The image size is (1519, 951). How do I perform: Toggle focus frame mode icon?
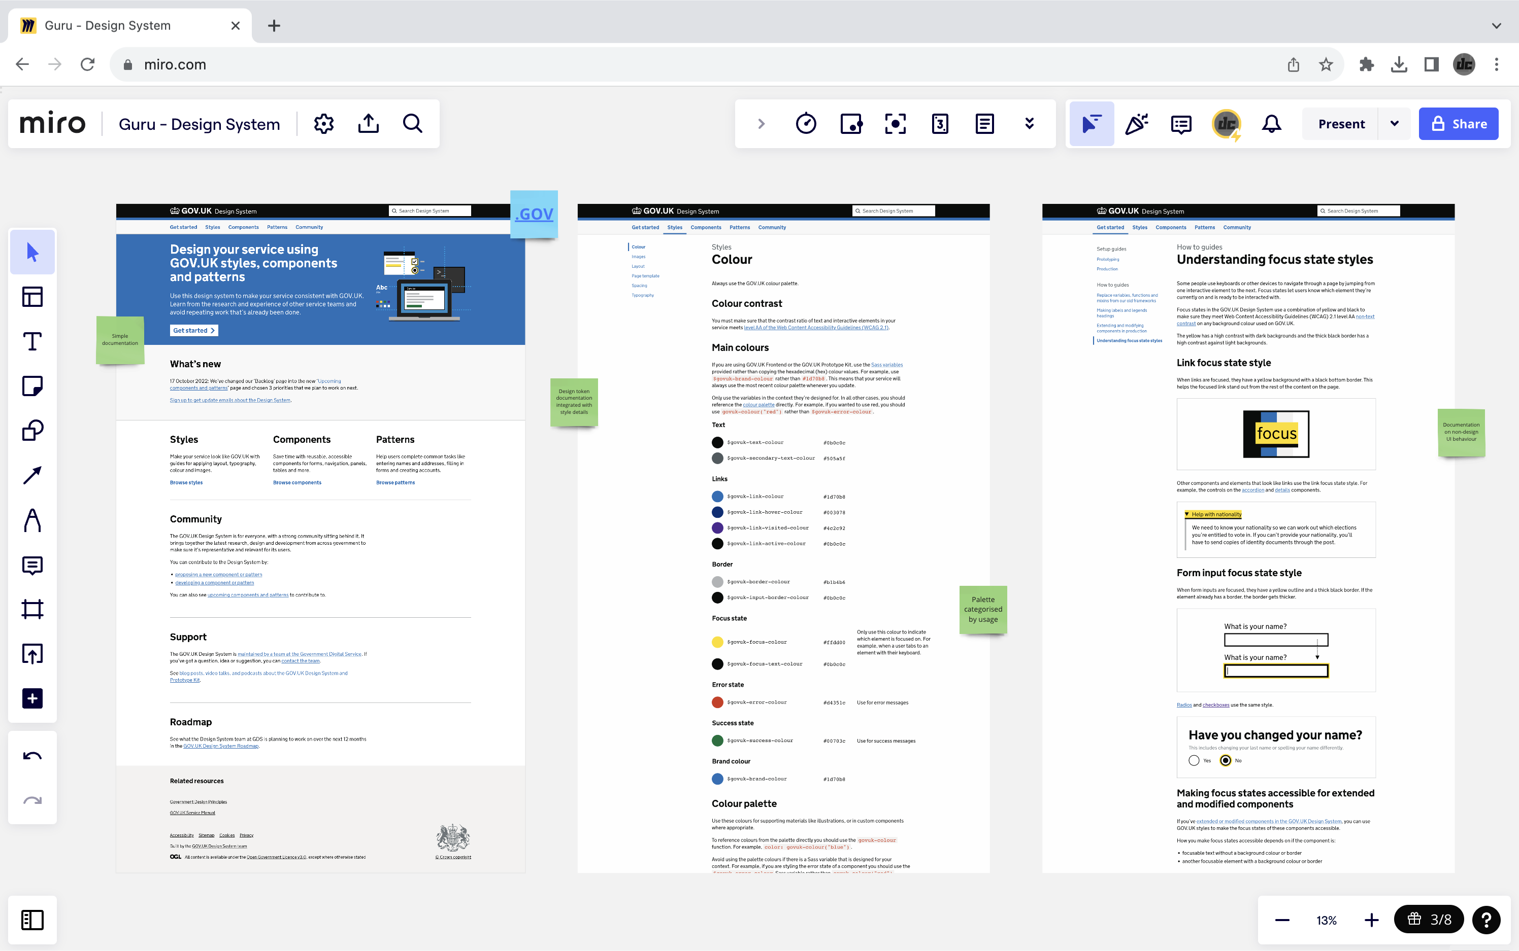click(x=896, y=124)
